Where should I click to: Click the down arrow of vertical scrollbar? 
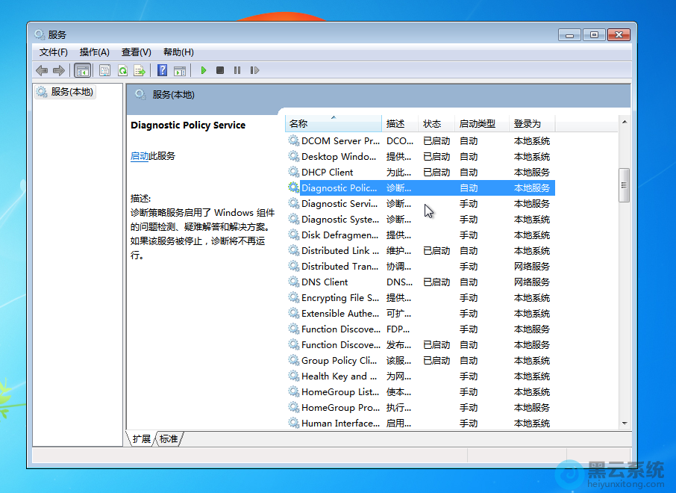625,424
